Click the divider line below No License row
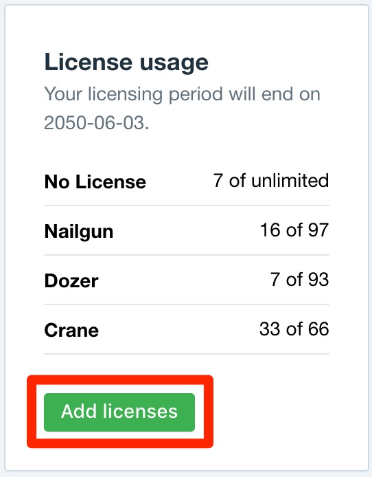The height and width of the screenshot is (477, 372). pyautogui.click(x=187, y=206)
